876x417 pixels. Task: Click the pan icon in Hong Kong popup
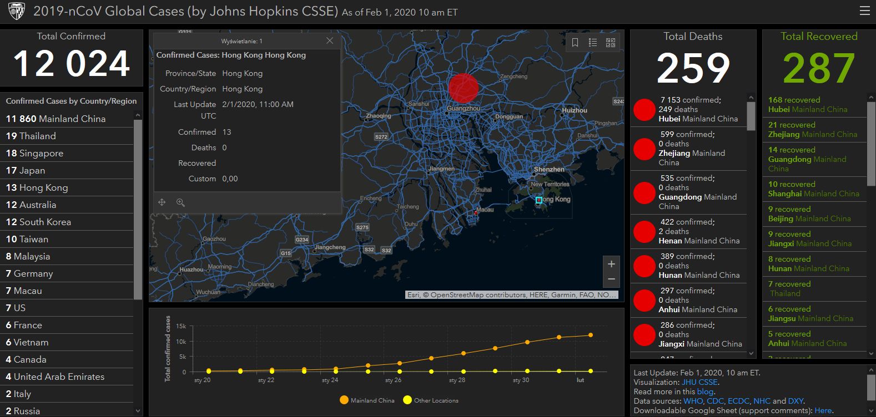[x=162, y=202]
